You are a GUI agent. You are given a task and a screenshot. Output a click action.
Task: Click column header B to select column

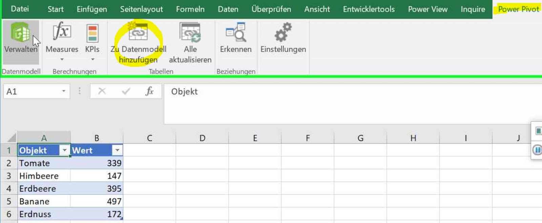(x=97, y=138)
